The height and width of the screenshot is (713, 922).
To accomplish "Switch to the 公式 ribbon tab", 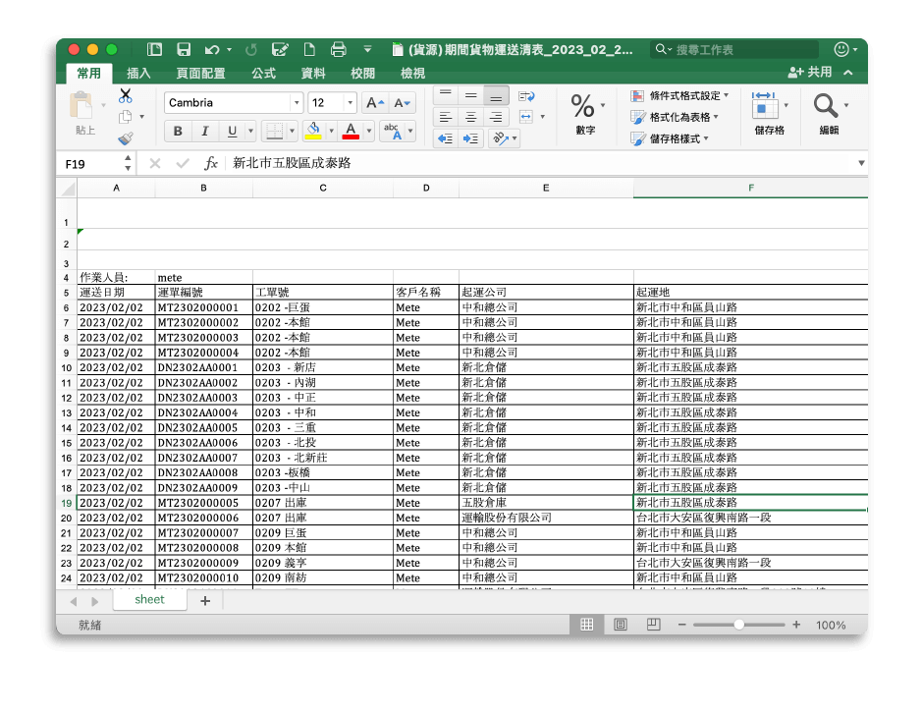I will pyautogui.click(x=263, y=74).
